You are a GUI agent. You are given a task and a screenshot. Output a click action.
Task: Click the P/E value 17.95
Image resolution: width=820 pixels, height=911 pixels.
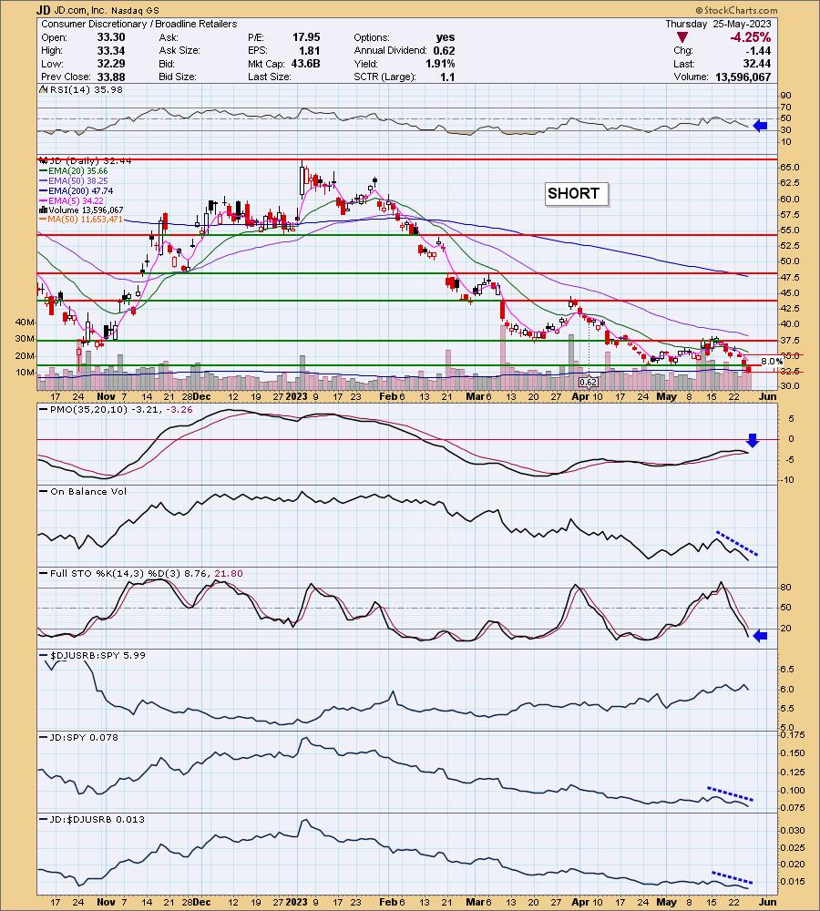click(x=306, y=37)
